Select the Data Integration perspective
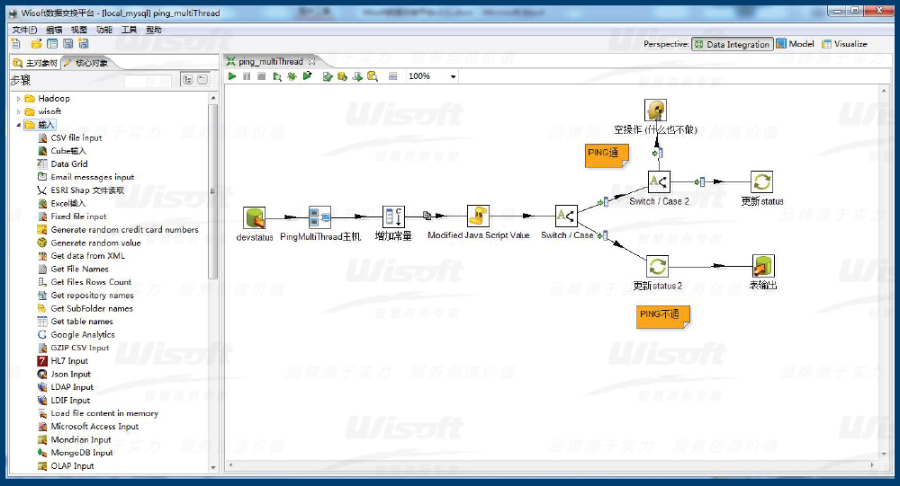This screenshot has height=486, width=900. pos(732,44)
